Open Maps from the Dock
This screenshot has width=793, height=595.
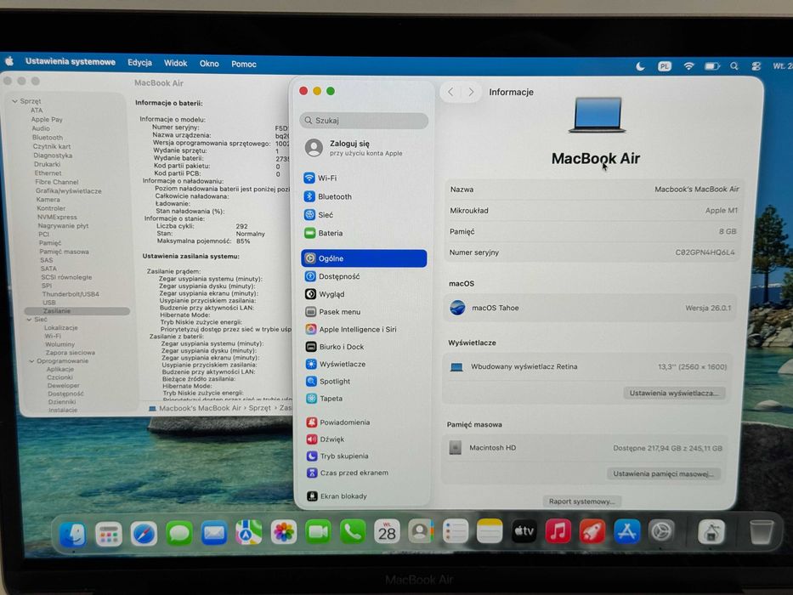249,532
